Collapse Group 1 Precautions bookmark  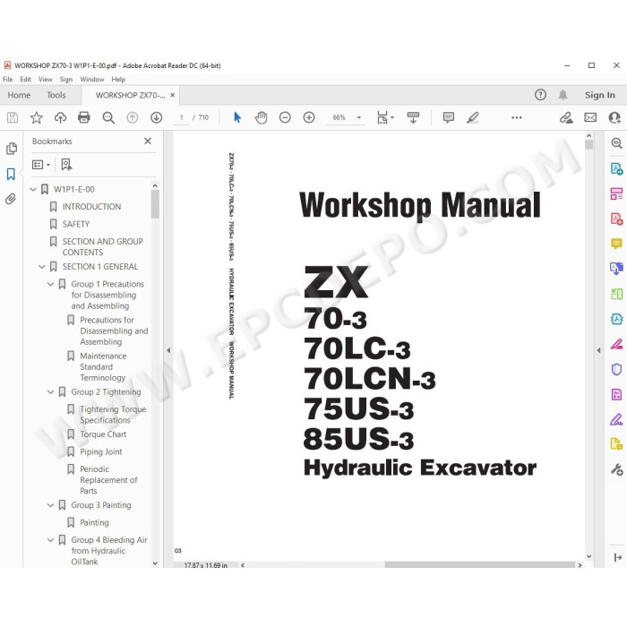(50, 284)
